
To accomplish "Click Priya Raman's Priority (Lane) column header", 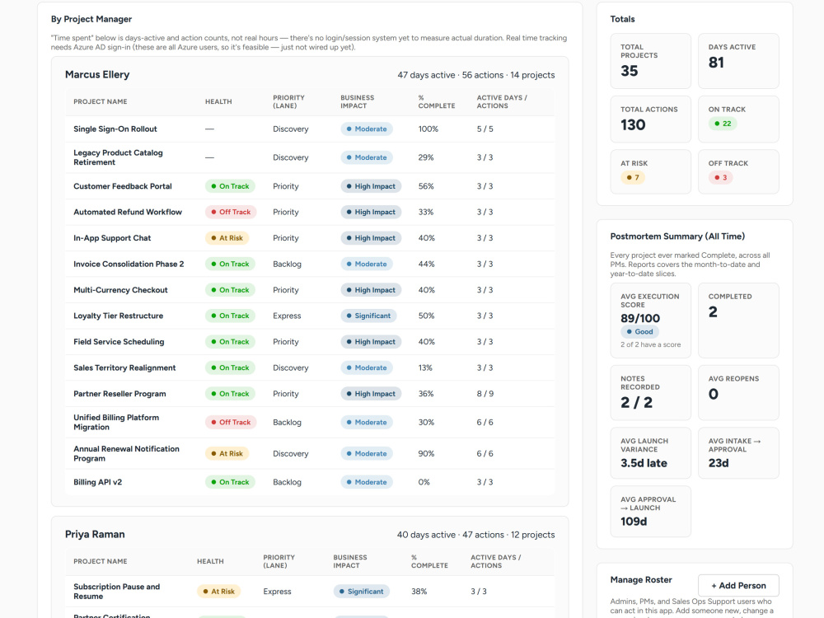I will 279,561.
